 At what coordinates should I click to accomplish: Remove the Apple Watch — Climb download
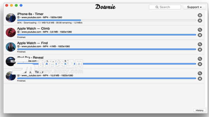point(200,35)
